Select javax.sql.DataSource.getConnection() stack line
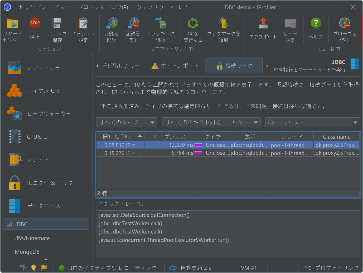Screen dimensions: 363x273 144,215
